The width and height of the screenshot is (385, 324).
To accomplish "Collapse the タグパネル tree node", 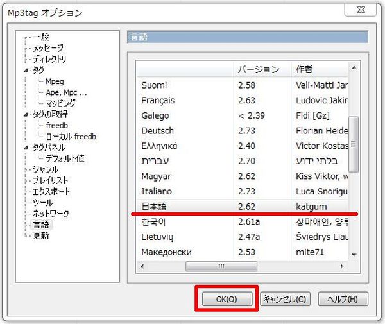I will click(x=26, y=148).
